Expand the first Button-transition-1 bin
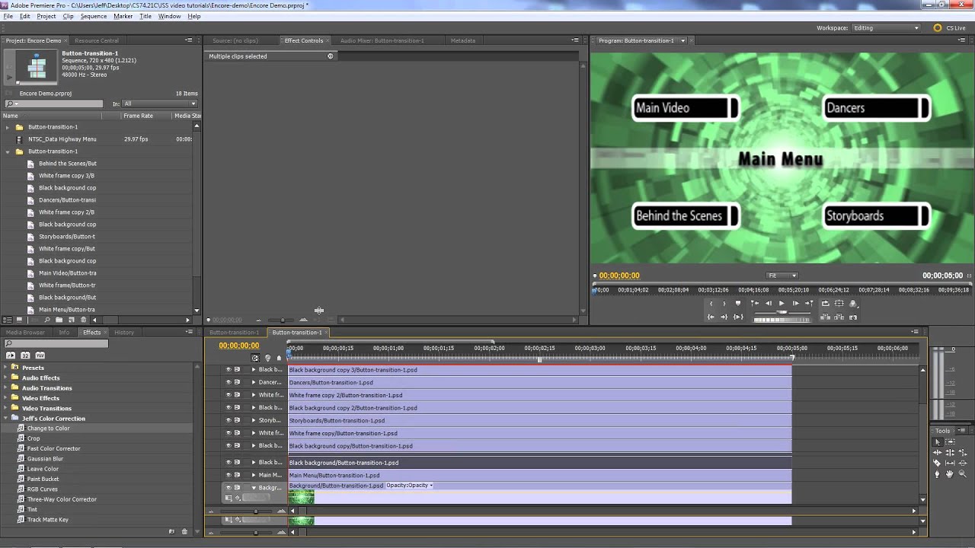The width and height of the screenshot is (975, 548). 8,127
